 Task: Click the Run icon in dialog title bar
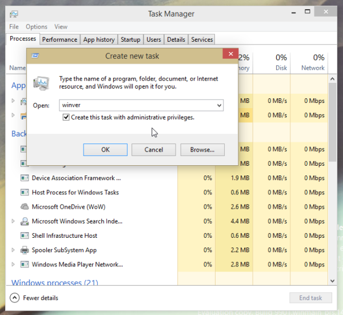pos(35,56)
